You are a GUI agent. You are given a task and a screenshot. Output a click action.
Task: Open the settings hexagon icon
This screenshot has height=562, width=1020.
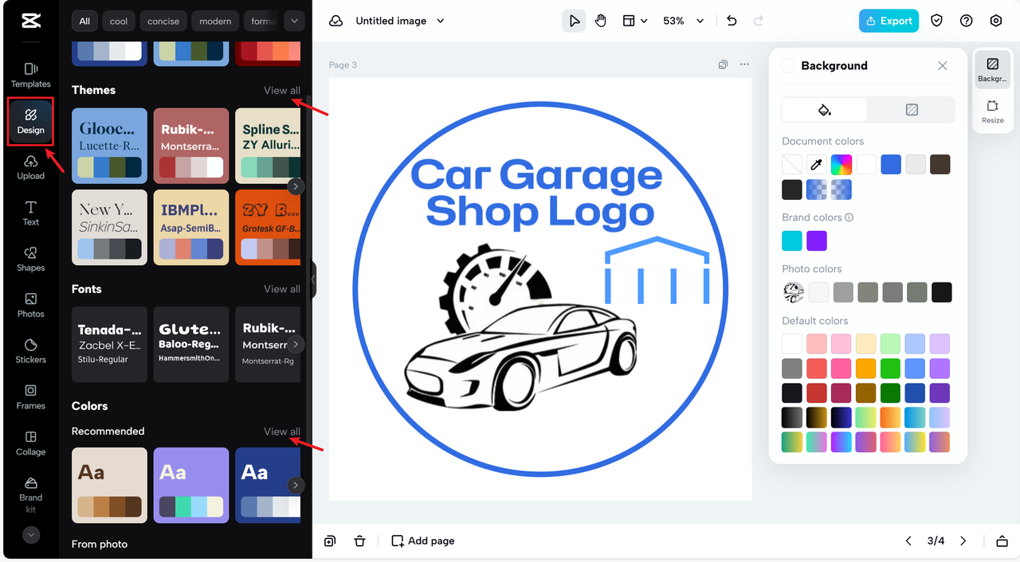[995, 21]
